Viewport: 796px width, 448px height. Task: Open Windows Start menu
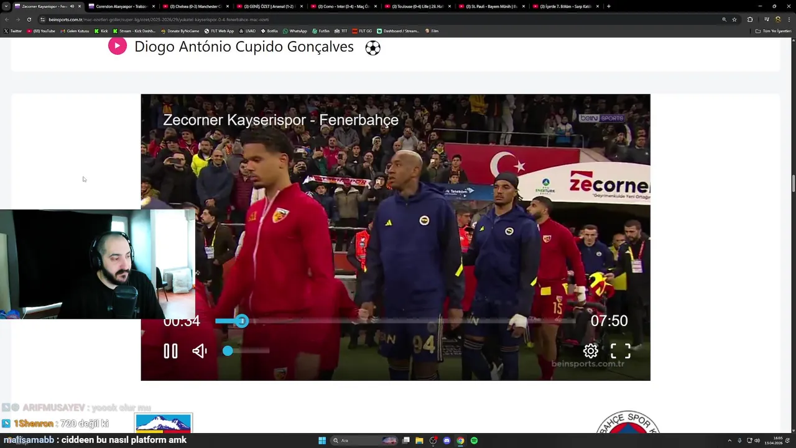pos(322,441)
